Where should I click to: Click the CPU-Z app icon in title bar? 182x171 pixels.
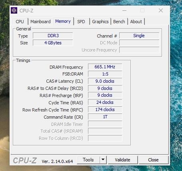pyautogui.click(x=14, y=10)
